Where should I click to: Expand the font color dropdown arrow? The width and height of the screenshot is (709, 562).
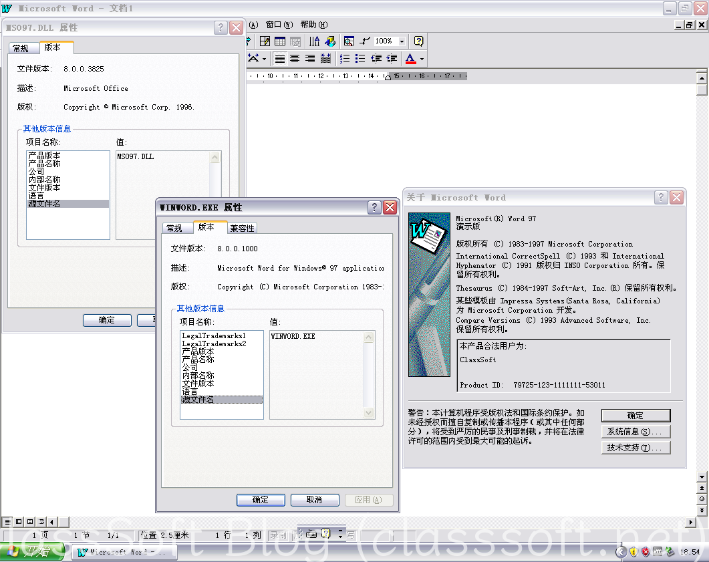[422, 59]
